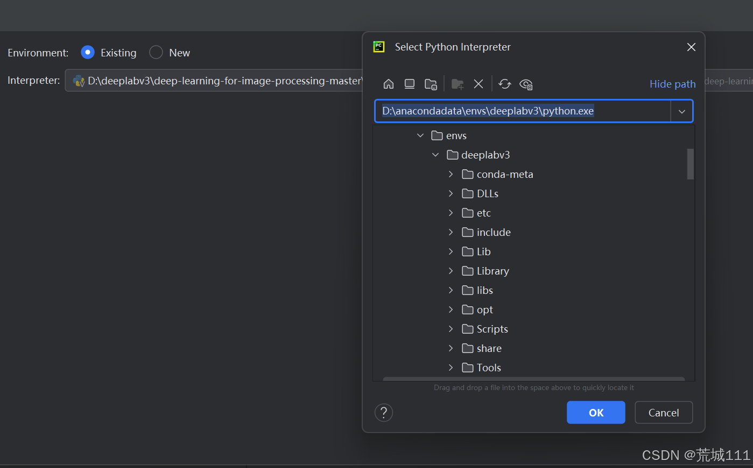Screen dimensions: 753x468
Task: Select the conda-meta folder in the tree
Action: click(505, 174)
